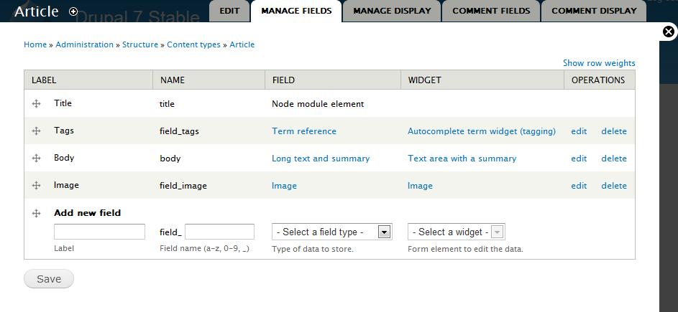This screenshot has width=678, height=312.
Task: Click the drag handle for Tags row
Action: coord(37,131)
